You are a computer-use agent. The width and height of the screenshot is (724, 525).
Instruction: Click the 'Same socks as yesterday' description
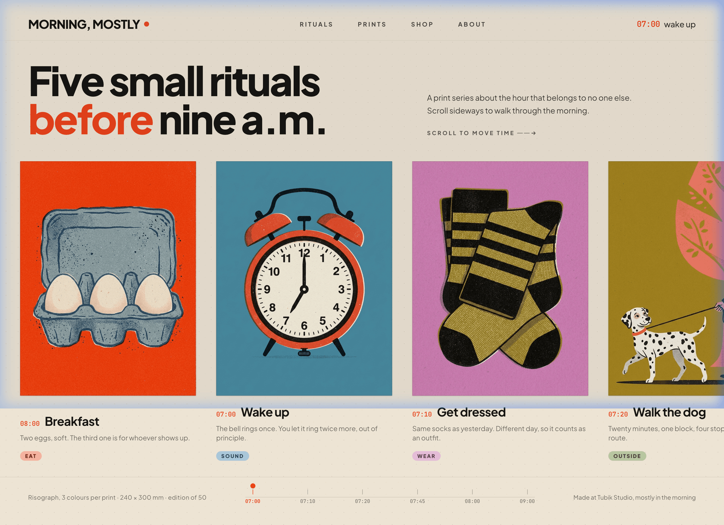499,433
